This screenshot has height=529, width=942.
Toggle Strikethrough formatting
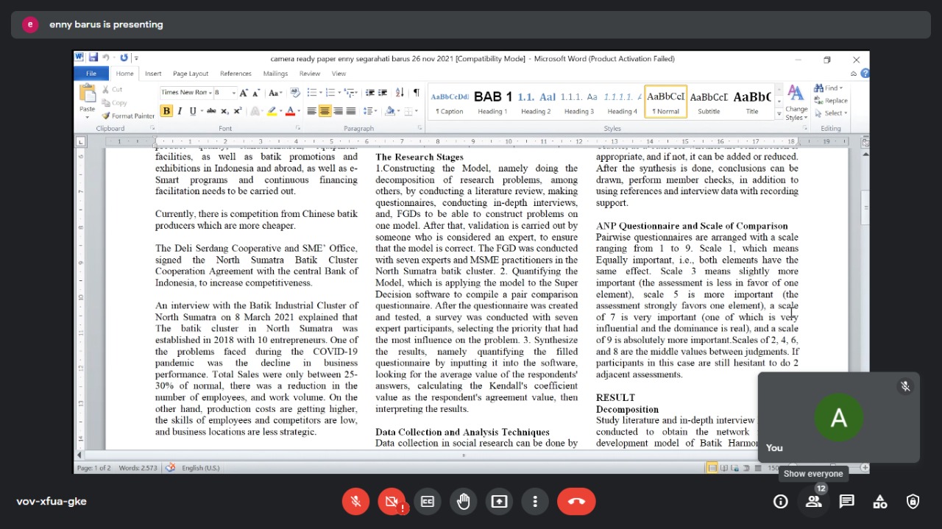211,111
